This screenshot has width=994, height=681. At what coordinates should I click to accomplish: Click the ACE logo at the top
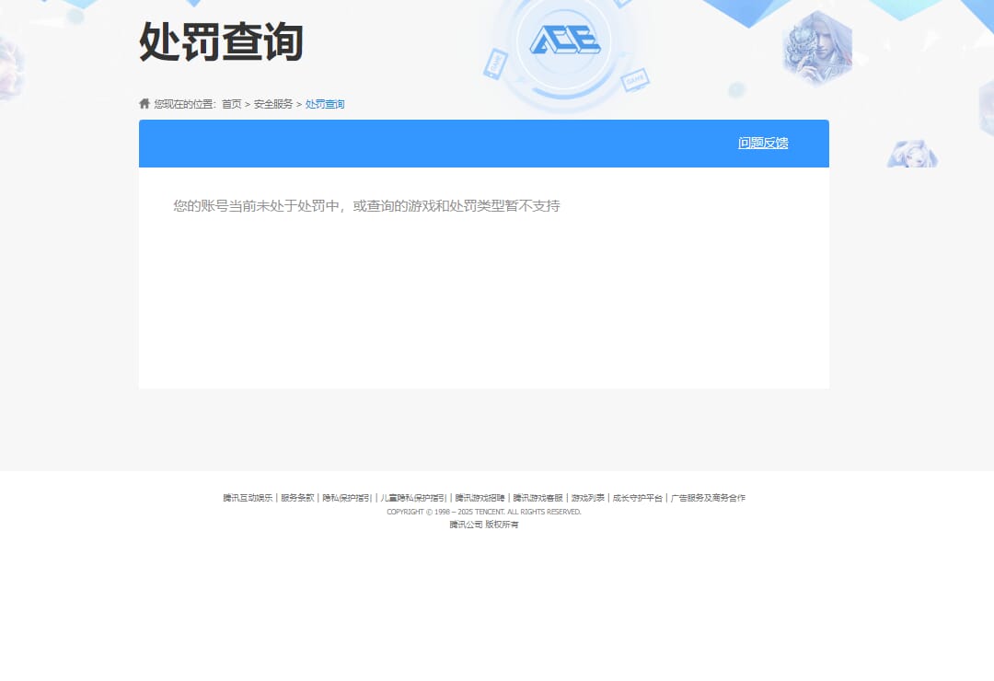pyautogui.click(x=564, y=40)
